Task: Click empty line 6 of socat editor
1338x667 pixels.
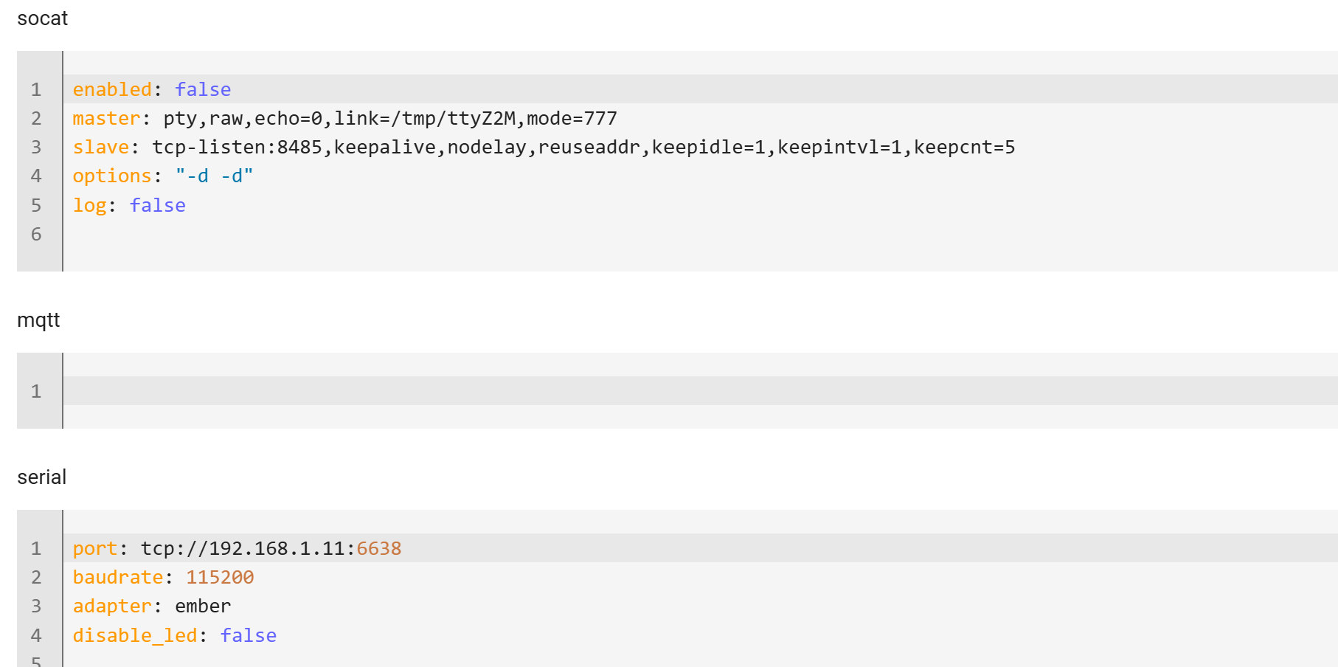Action: click(700, 234)
